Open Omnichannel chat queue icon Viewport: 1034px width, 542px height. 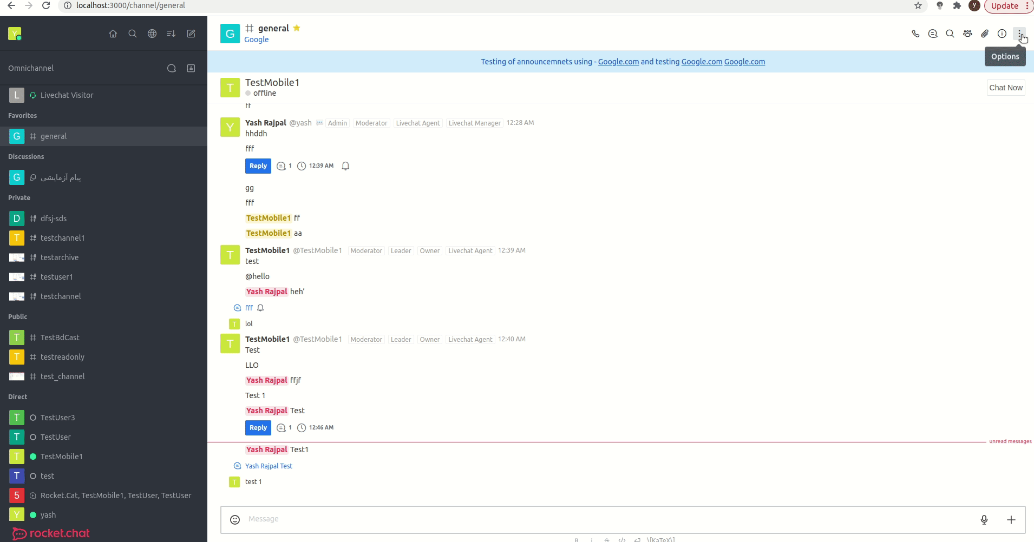tap(172, 68)
